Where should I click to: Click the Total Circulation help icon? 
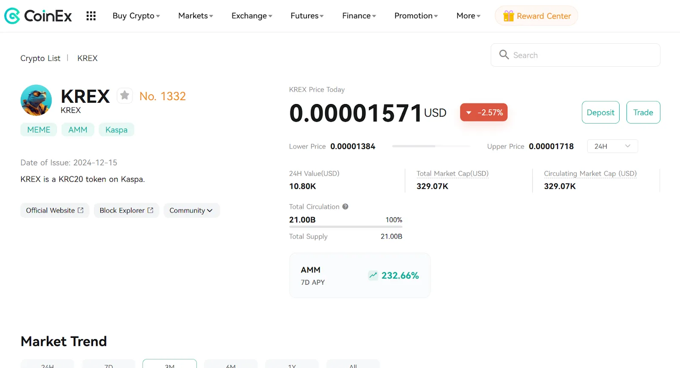tap(345, 207)
